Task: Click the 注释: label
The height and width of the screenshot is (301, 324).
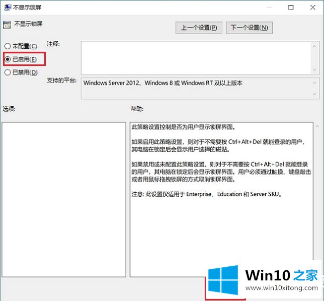Action: click(x=53, y=44)
